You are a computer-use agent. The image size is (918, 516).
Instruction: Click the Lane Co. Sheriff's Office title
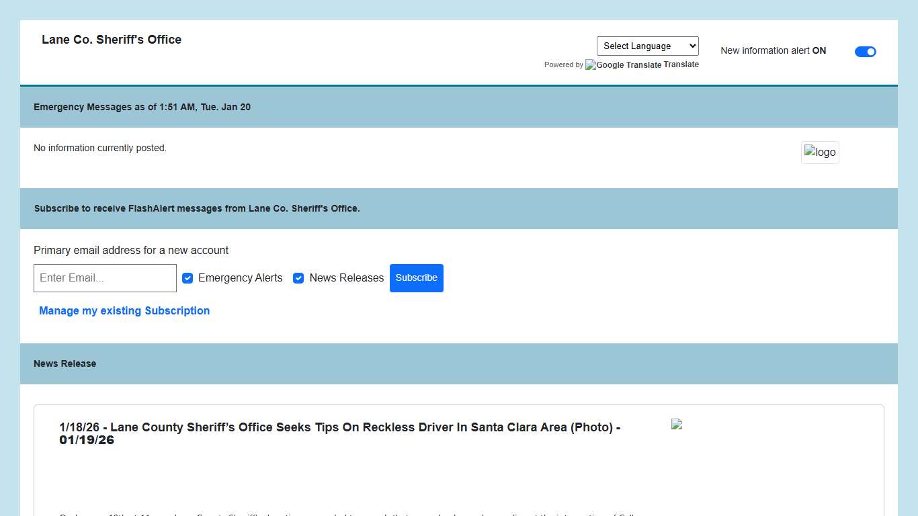click(x=112, y=40)
